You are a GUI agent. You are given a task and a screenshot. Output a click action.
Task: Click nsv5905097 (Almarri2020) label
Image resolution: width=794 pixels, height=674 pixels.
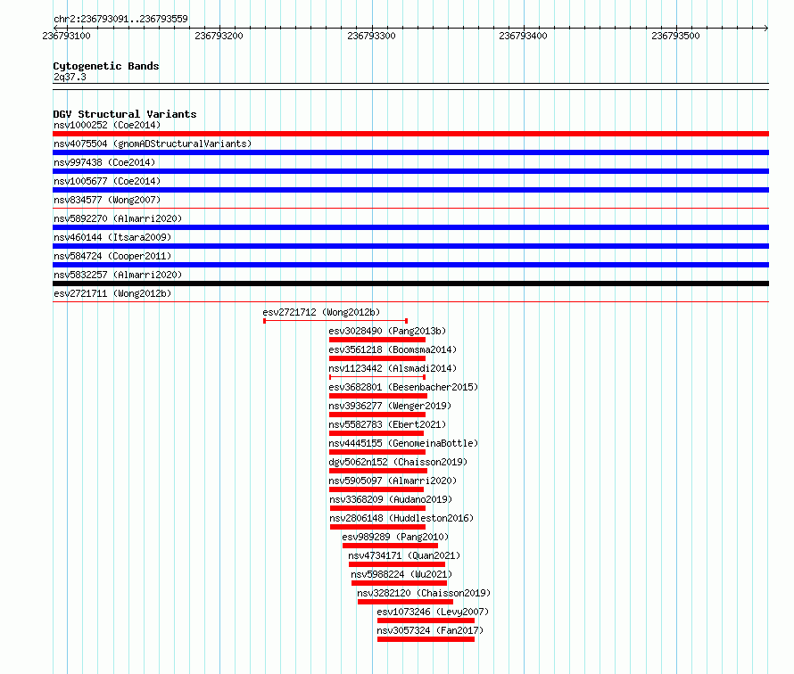coord(393,481)
